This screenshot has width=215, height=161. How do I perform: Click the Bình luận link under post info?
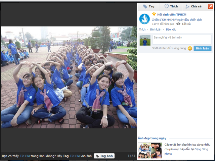click(x=156, y=30)
